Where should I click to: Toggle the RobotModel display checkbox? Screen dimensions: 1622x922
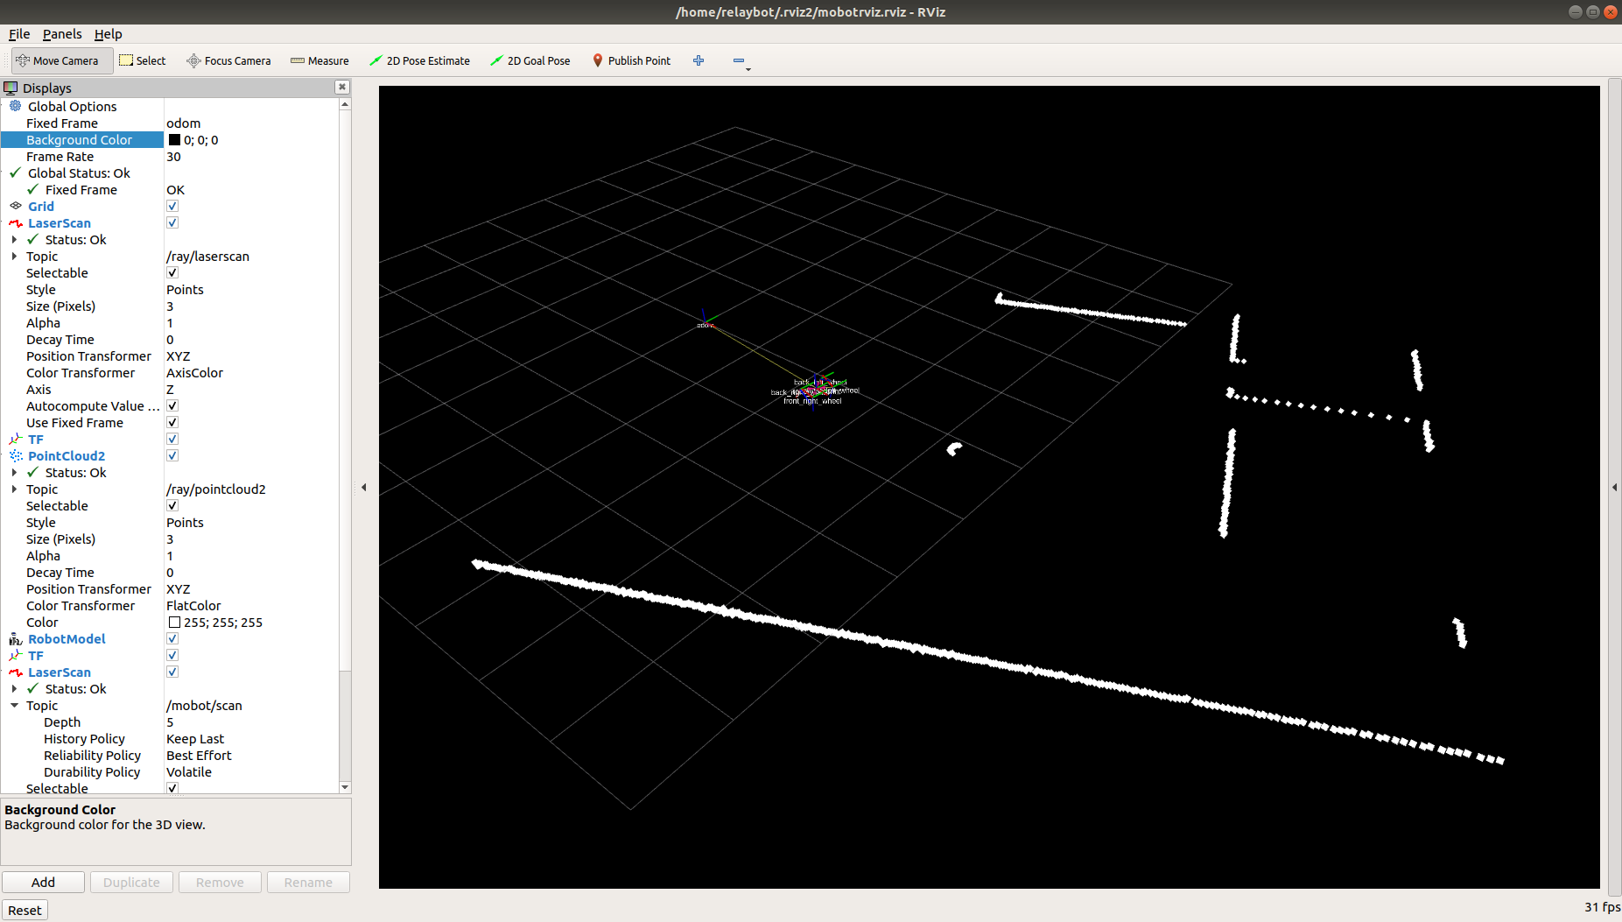coord(172,638)
